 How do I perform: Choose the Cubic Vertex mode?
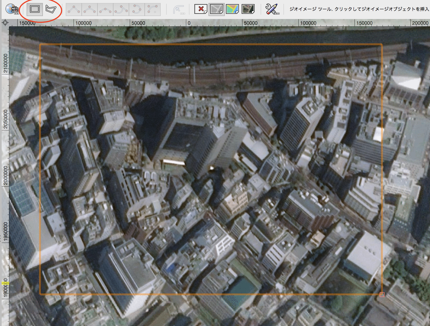pos(105,10)
